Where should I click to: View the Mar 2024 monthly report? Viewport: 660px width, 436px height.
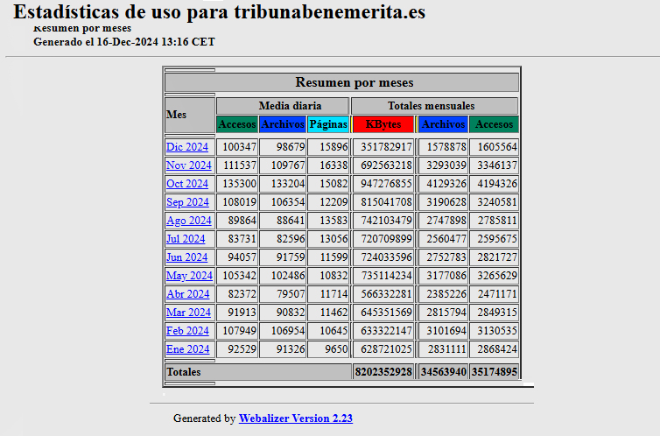point(188,313)
